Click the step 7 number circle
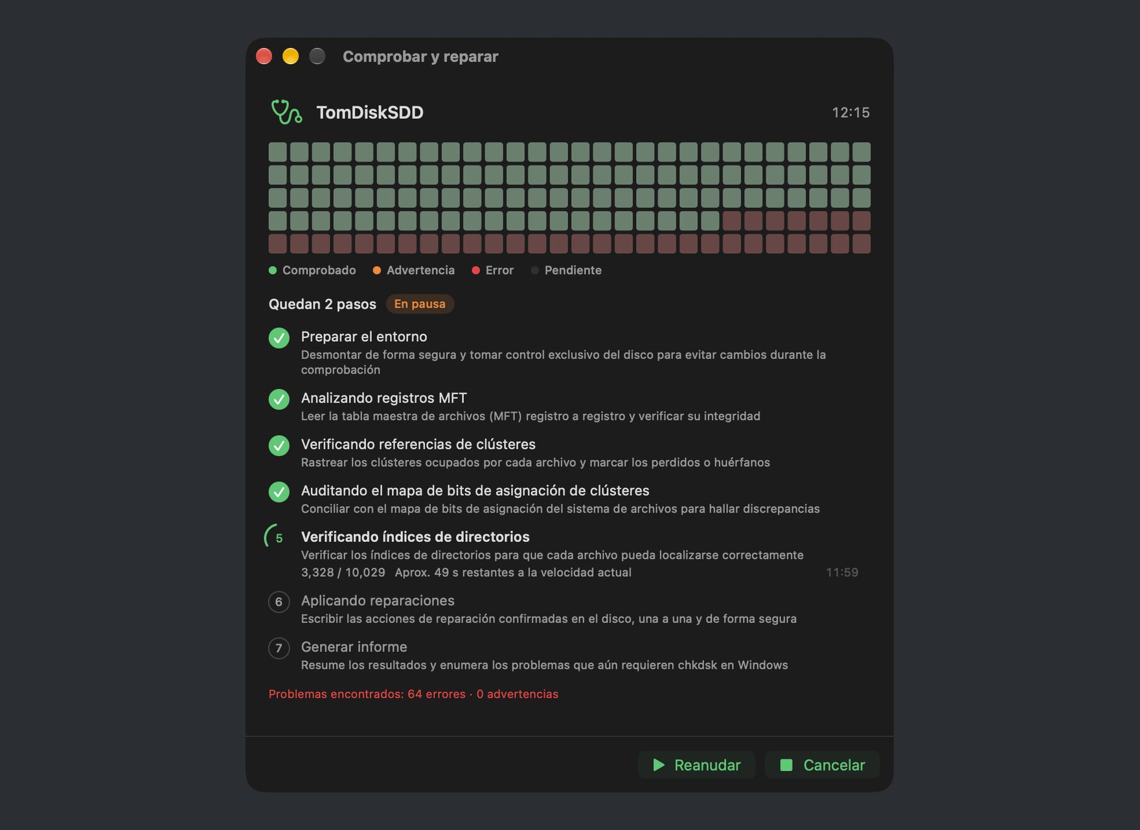Screen dimensions: 1140x830 click(279, 648)
